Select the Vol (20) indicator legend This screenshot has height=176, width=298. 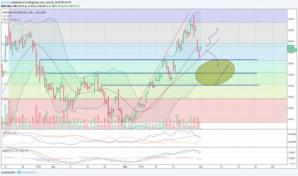tap(7, 16)
